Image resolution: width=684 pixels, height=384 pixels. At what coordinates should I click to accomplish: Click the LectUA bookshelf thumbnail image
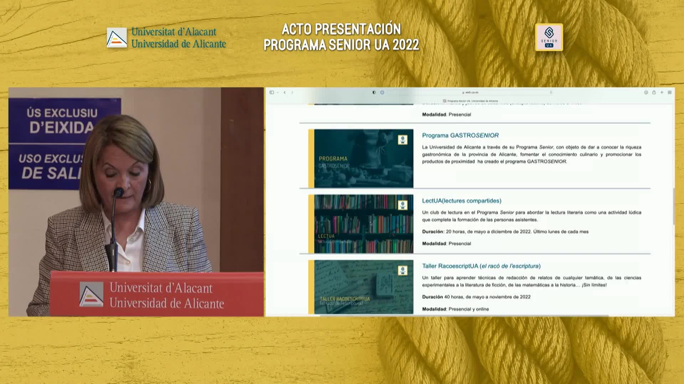coord(363,224)
